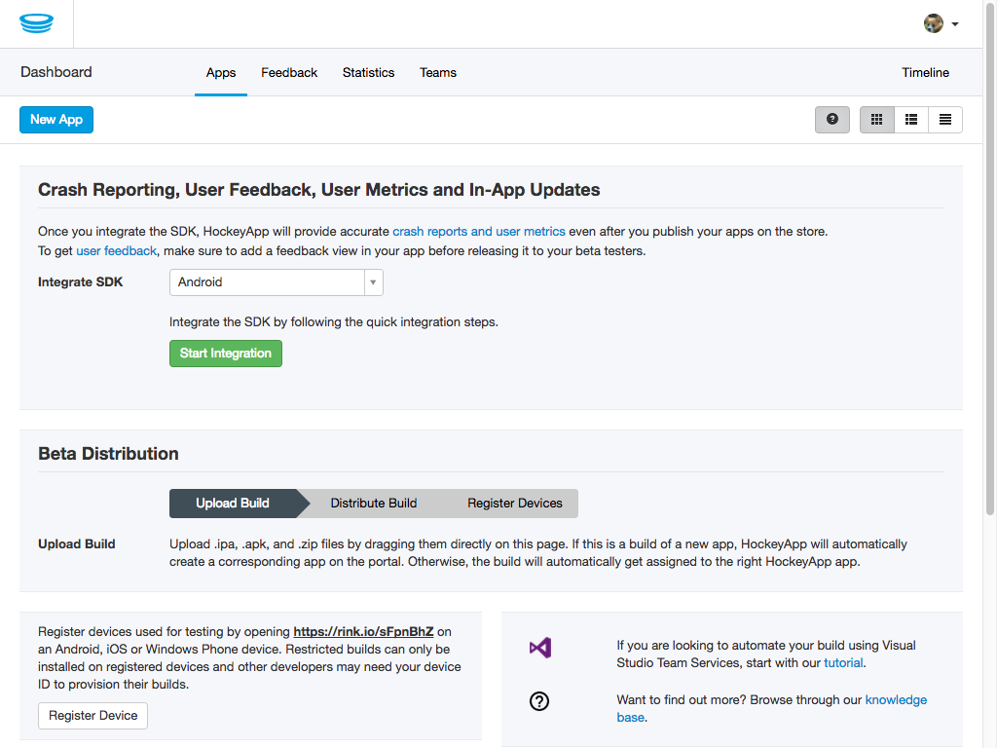This screenshot has width=997, height=748.
Task: Open the Statistics tab
Action: [x=368, y=72]
